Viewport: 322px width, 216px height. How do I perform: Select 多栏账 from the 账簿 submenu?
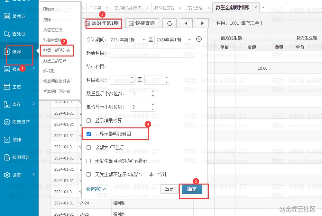(49, 71)
